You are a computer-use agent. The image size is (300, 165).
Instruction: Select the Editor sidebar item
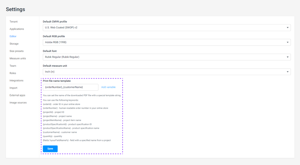click(13, 36)
